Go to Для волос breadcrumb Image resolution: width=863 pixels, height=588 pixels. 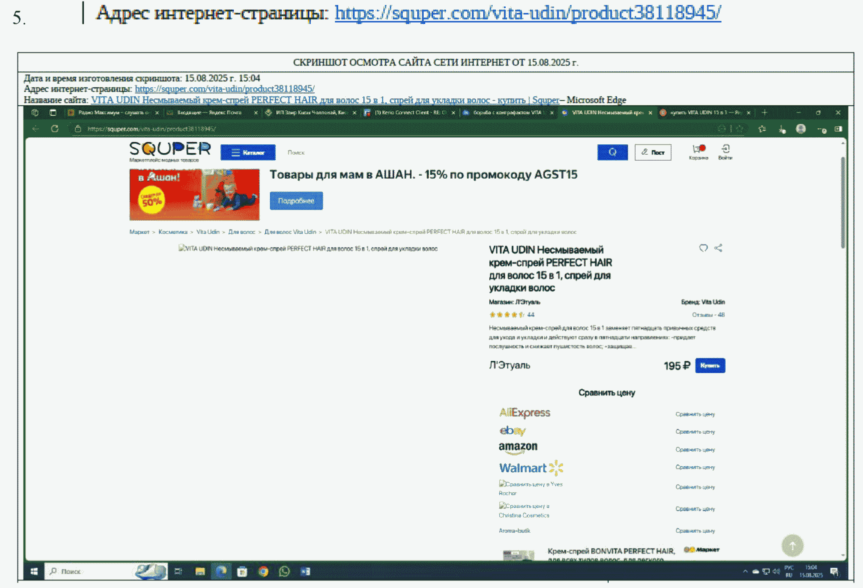(x=242, y=232)
